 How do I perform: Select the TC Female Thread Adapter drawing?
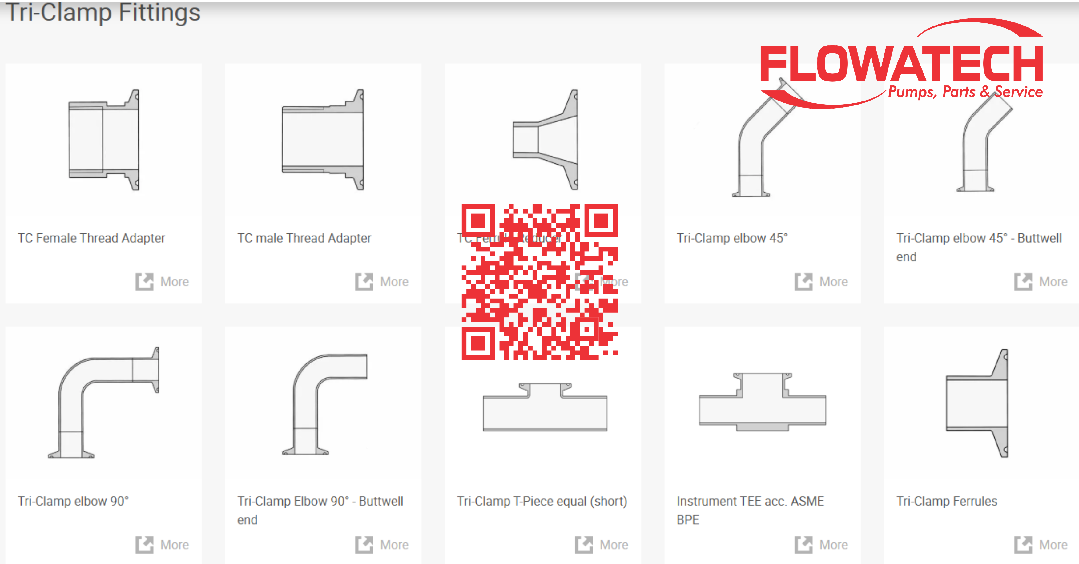[x=104, y=140]
